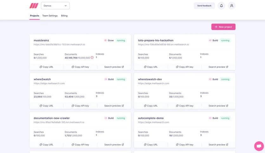Open the user profile icon
265x153 pixels.
pos(232,6)
